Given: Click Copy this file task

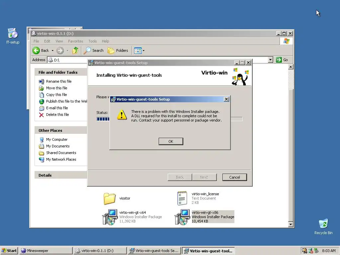Looking at the screenshot, I should 56,95.
